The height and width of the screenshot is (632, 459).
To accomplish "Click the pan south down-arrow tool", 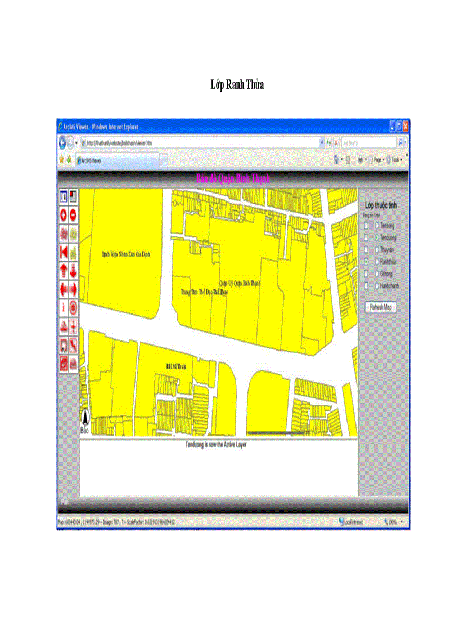I will point(74,270).
